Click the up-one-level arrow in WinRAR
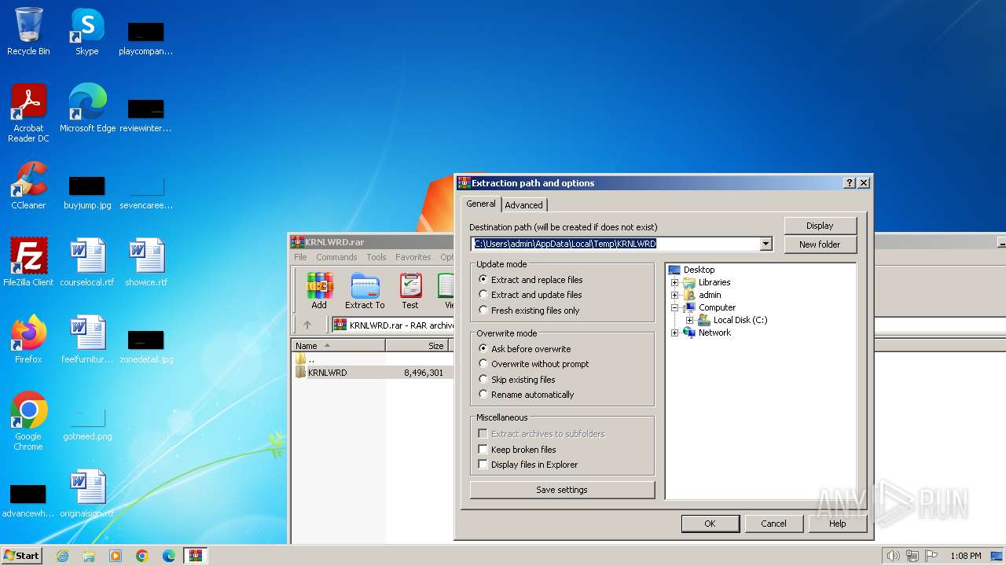 [x=307, y=325]
